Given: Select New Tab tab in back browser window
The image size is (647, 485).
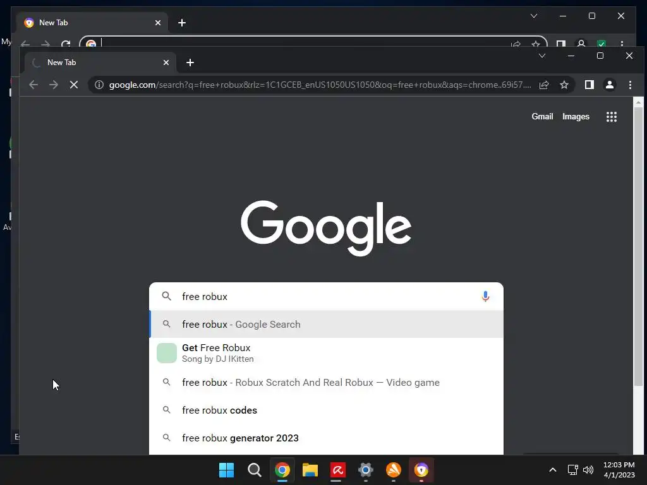Looking at the screenshot, I should point(92,23).
